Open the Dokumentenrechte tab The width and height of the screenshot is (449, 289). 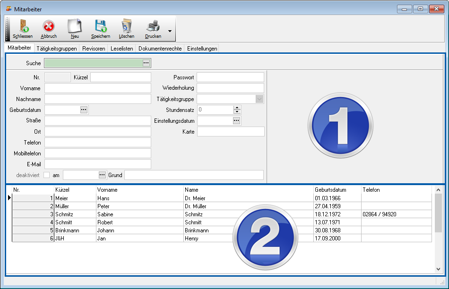pos(160,49)
